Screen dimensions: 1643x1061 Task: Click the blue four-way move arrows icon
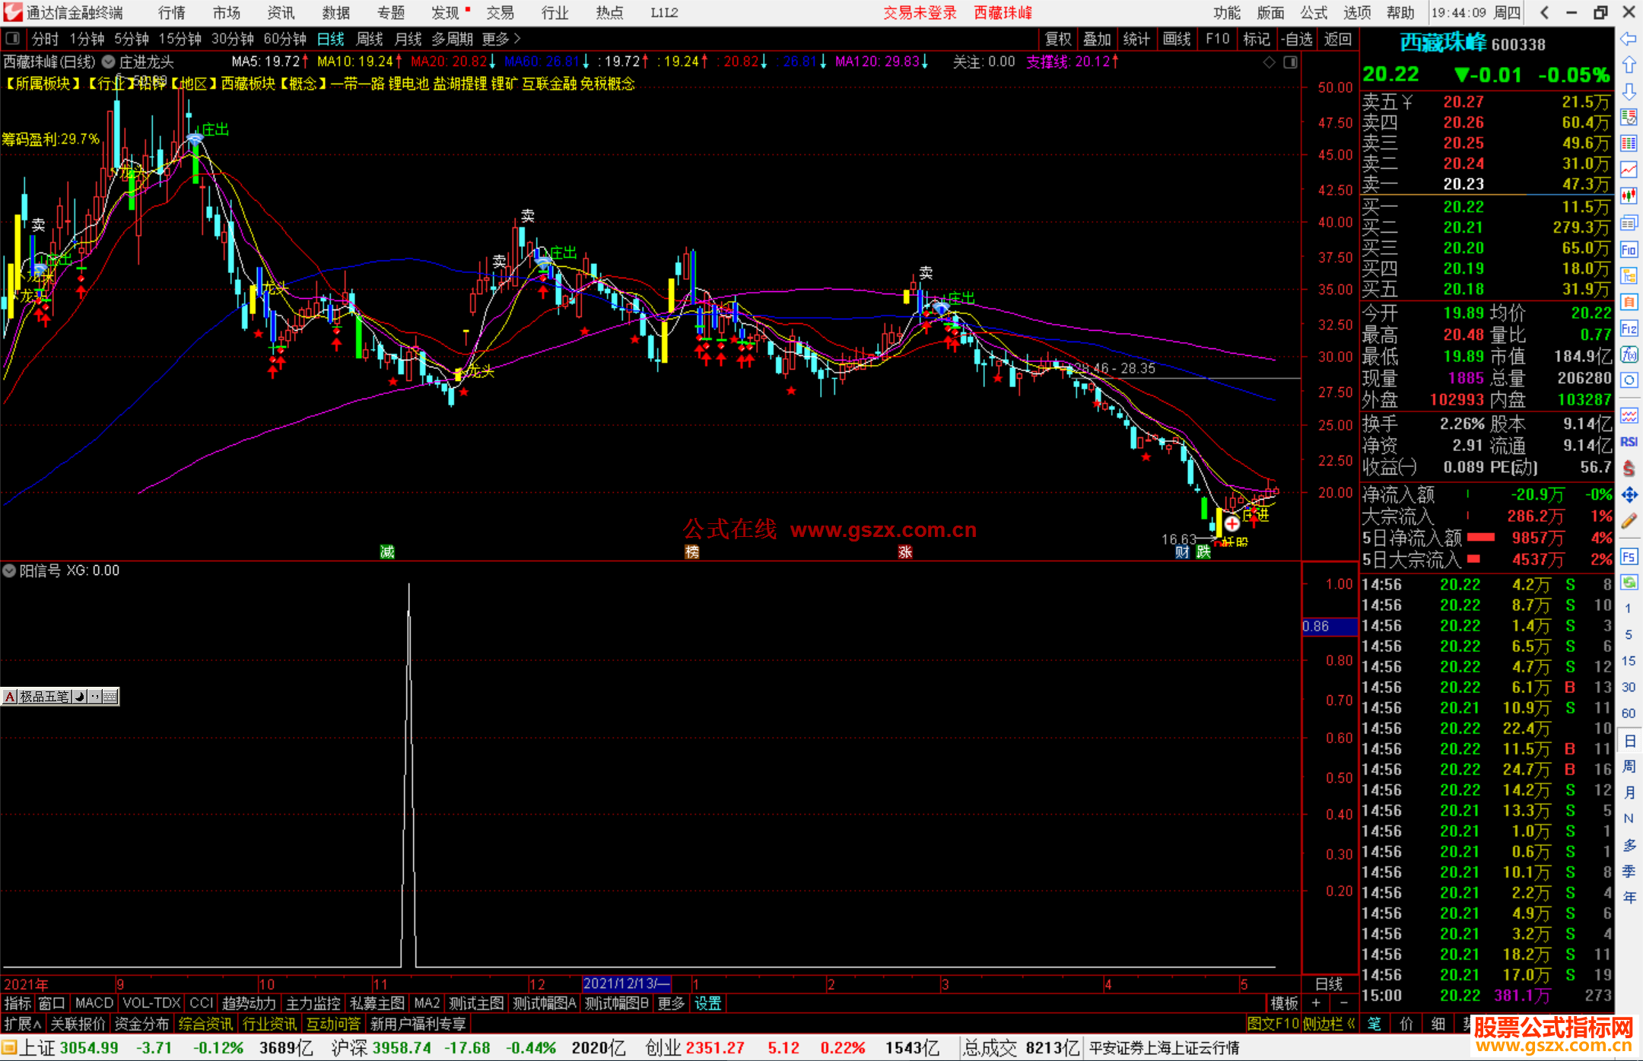pyautogui.click(x=1629, y=495)
